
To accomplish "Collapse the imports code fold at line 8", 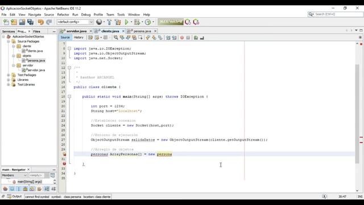I will (x=69, y=48).
